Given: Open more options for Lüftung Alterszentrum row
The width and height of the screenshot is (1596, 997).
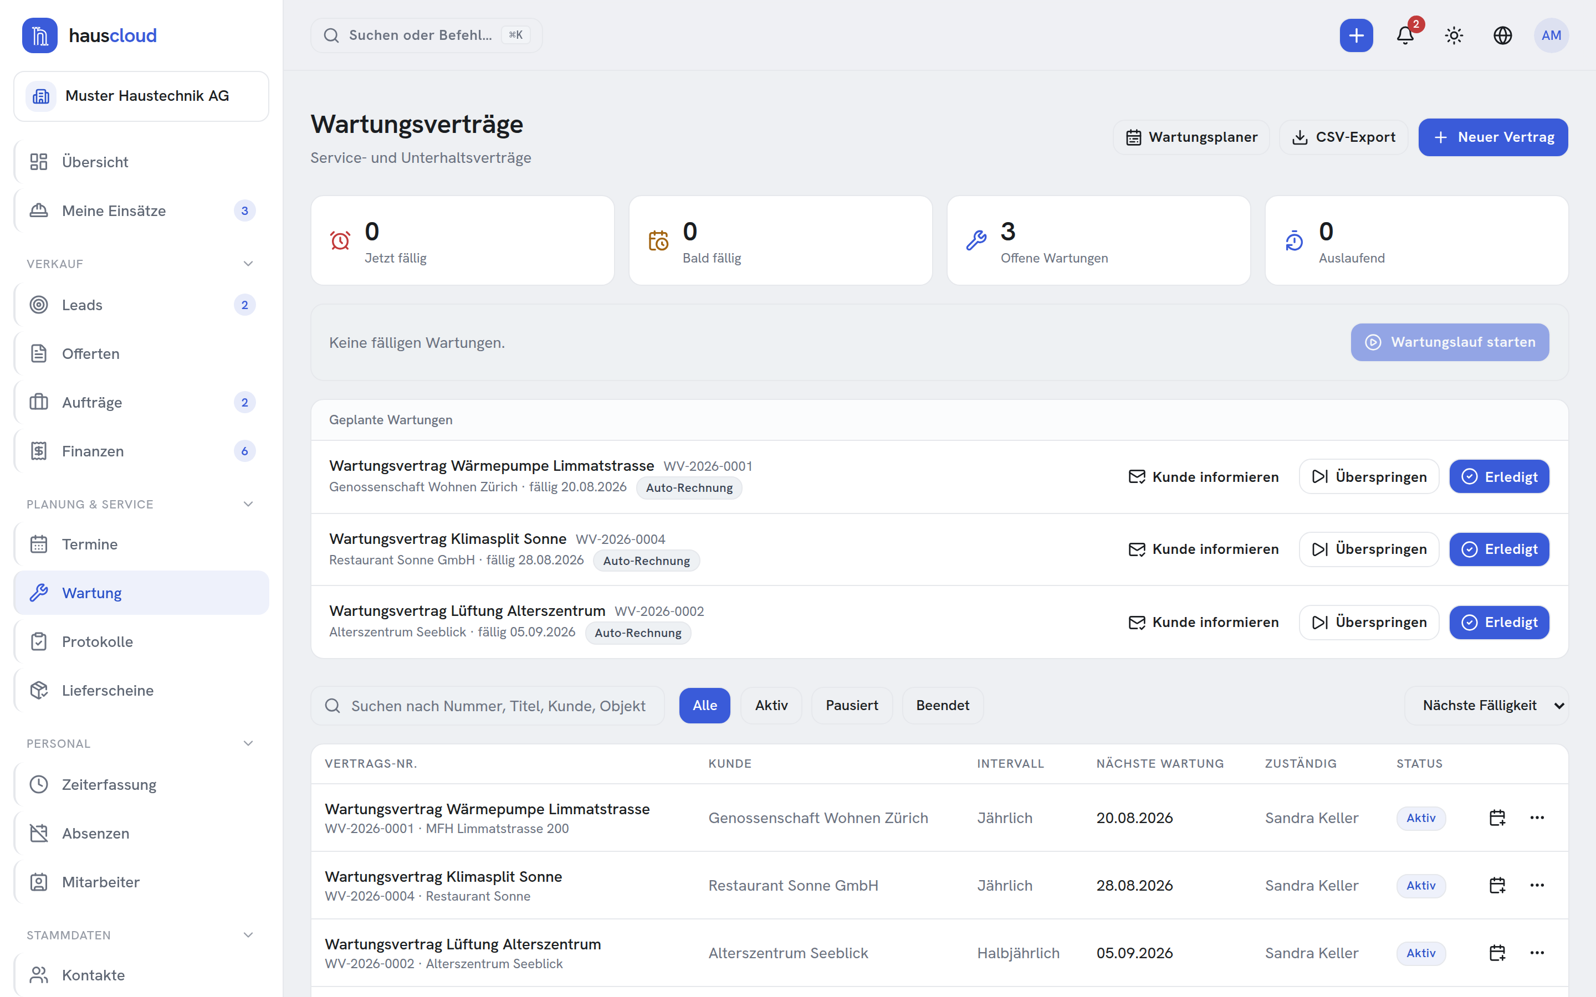Looking at the screenshot, I should [1537, 953].
